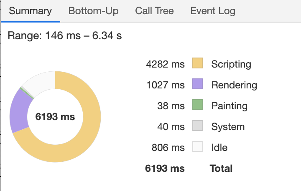Click the Idle legend label
The height and width of the screenshot is (191, 301).
pos(219,148)
